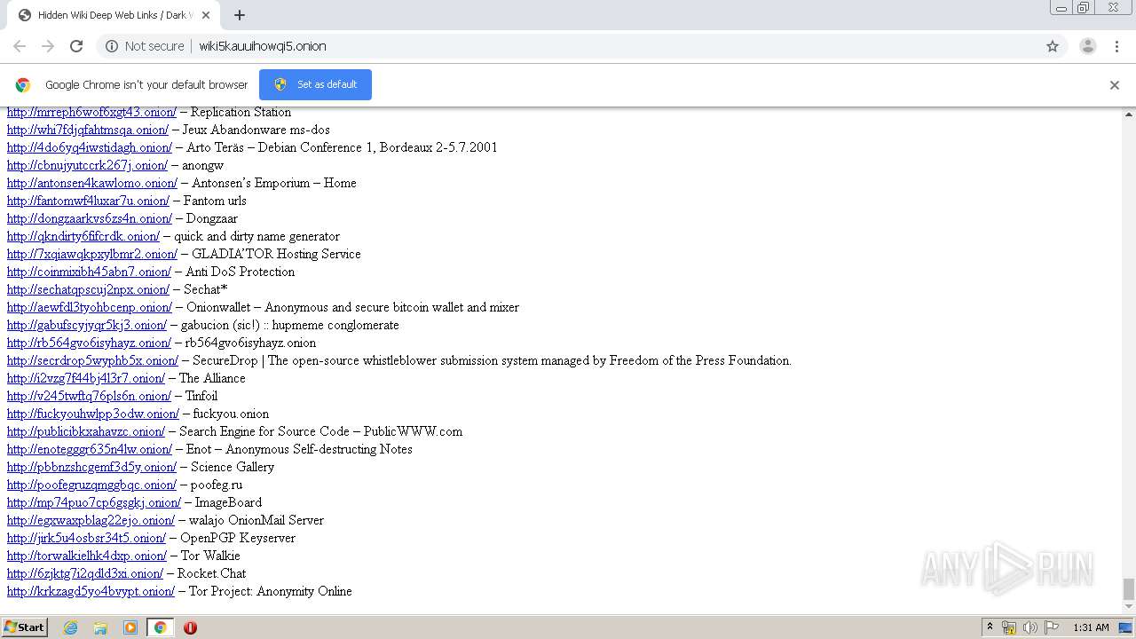This screenshot has height=639, width=1136.
Task: Follow the Debian Conference 4do6yq4iwstidagh link
Action: tap(89, 147)
